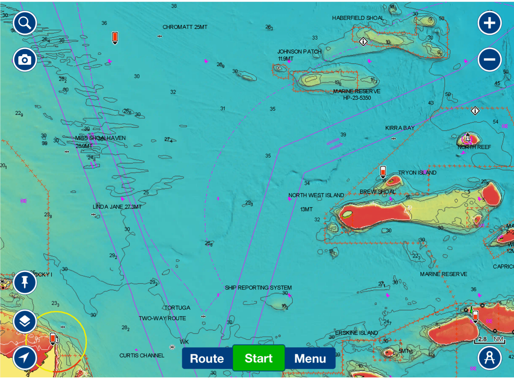Screen dimensions: 514x378
Task: Click the Marine Reserve HP-23-5350 label
Action: coord(357,94)
